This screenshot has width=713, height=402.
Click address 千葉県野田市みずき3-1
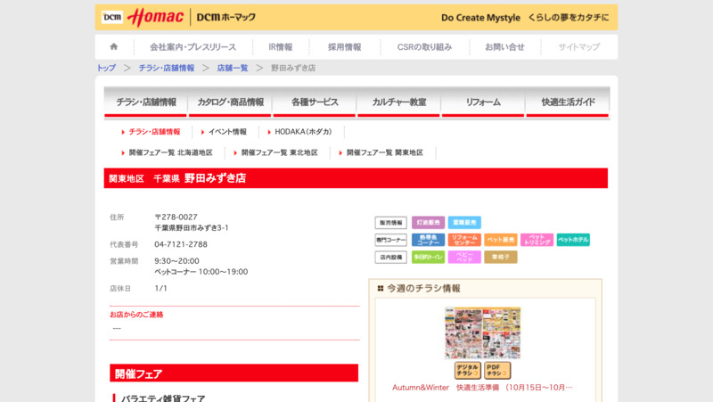[192, 228]
